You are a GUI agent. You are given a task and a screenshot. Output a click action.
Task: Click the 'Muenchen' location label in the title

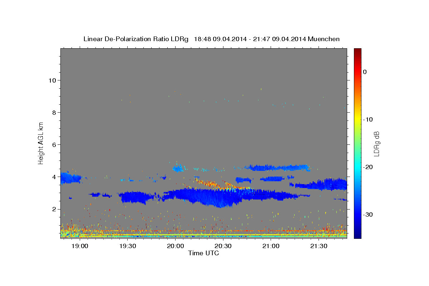pos(324,39)
